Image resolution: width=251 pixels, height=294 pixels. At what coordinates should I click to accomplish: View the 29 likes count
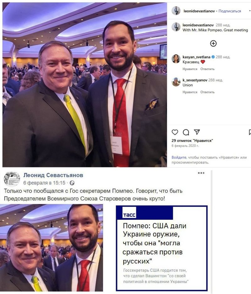coord(192,141)
